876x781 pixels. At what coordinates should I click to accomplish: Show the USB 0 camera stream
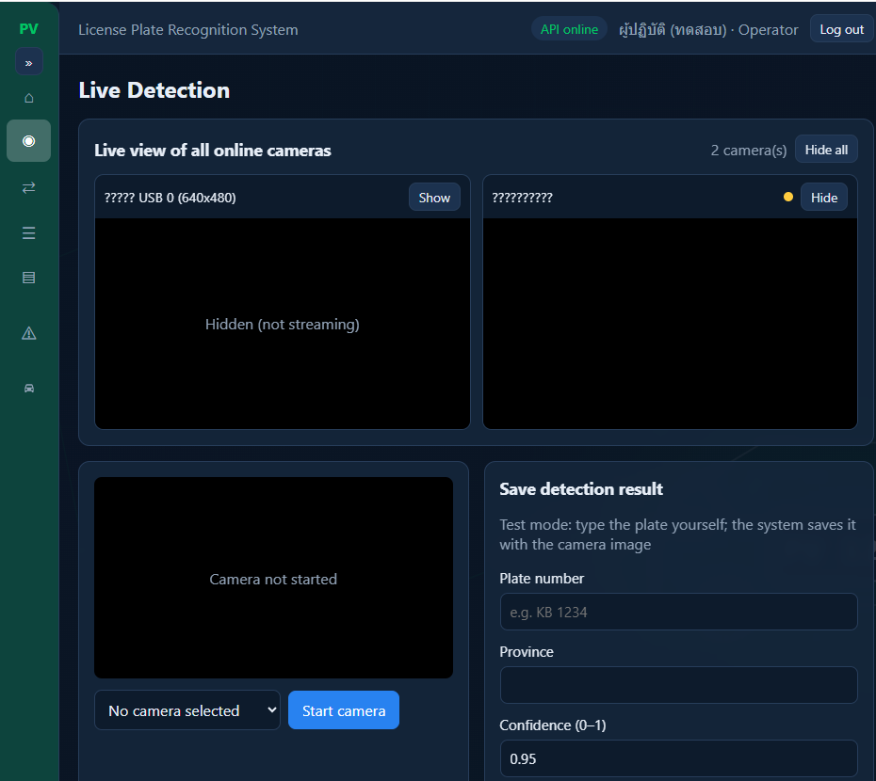coord(434,198)
